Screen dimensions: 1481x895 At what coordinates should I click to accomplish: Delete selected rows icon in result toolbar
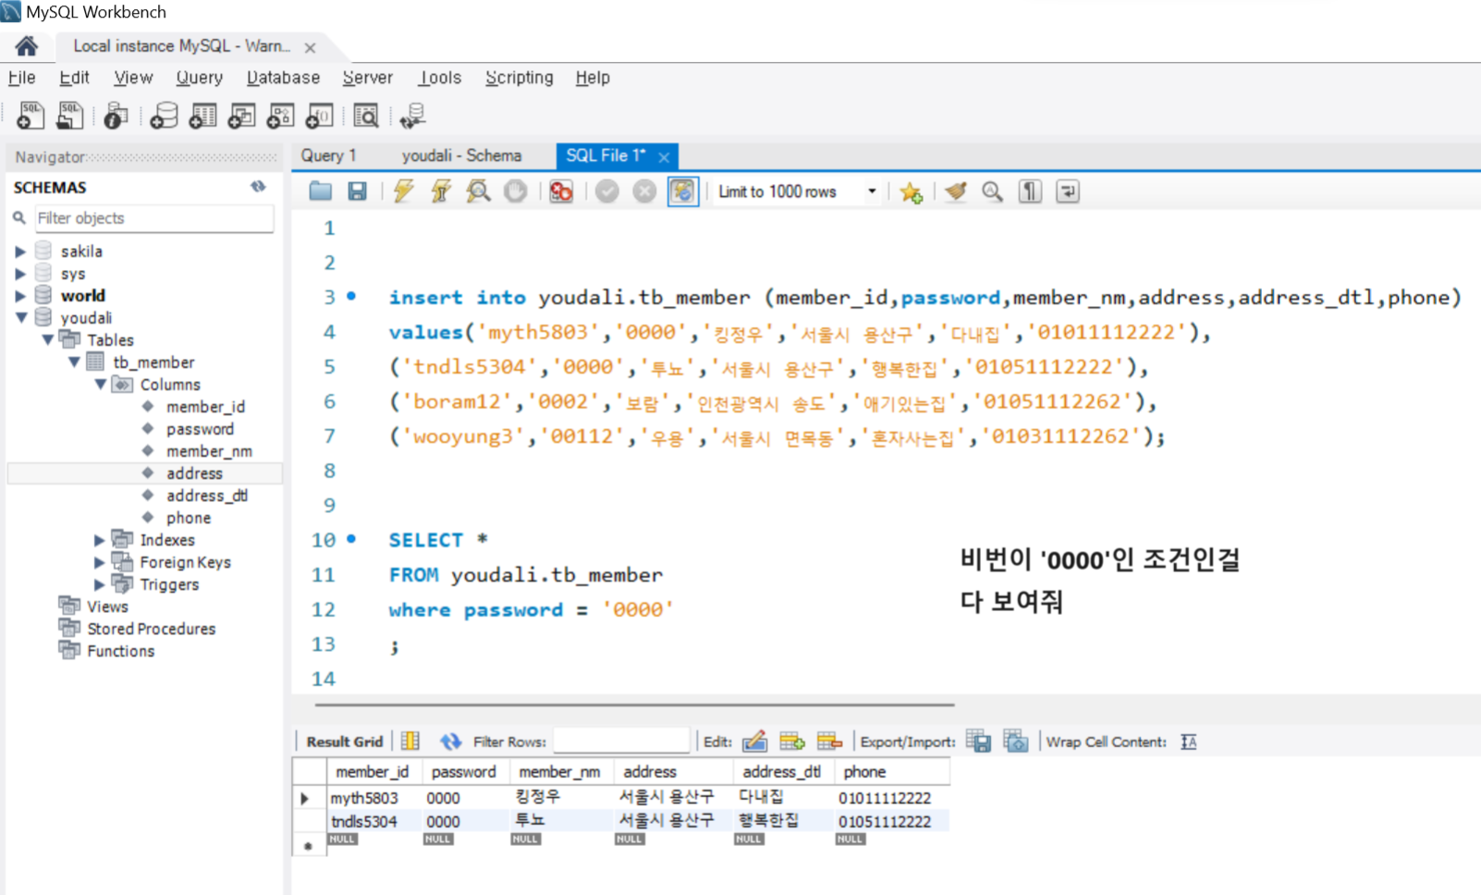coord(829,742)
